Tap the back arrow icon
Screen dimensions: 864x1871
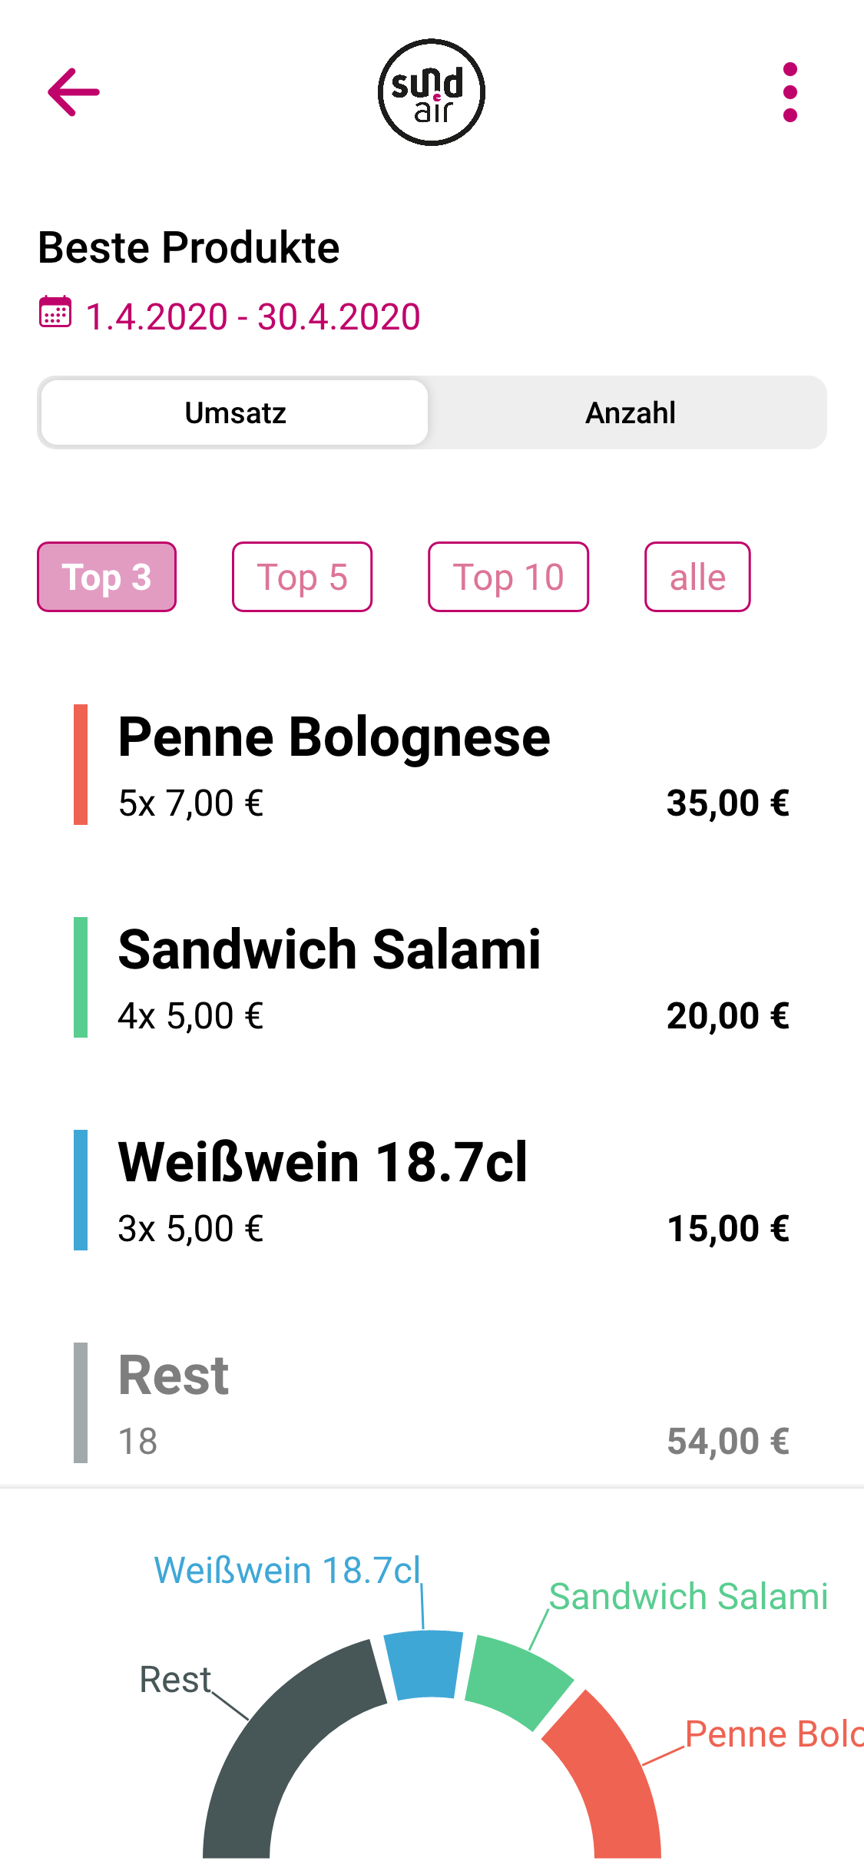coord(74,92)
